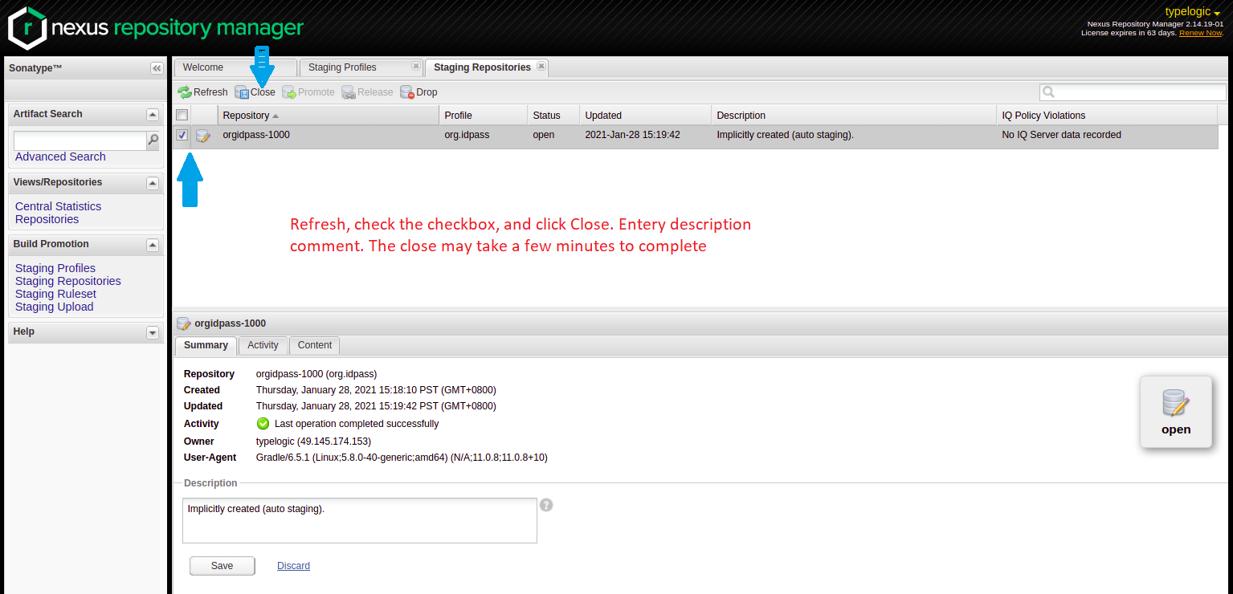Click the org.idpass profile cell
This screenshot has height=594, width=1233.
point(467,135)
